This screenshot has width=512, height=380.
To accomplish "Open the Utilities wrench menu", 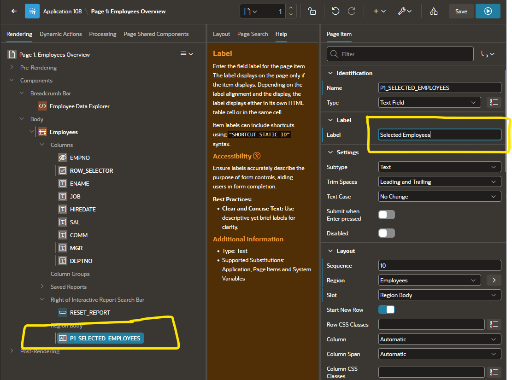I will pos(405,11).
